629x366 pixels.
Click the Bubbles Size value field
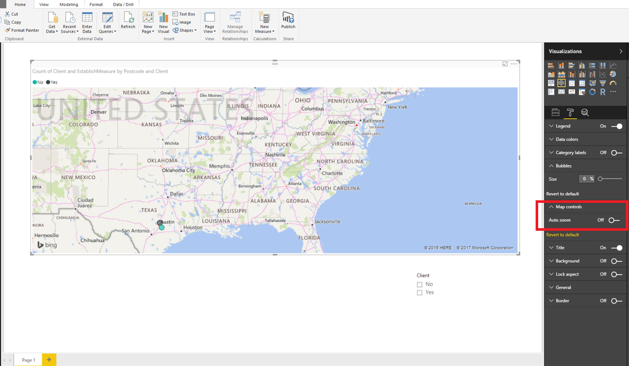click(x=586, y=179)
